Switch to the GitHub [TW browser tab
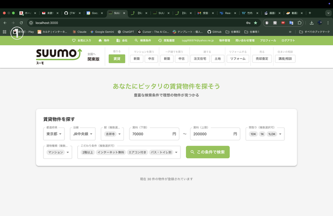 (x=73, y=13)
